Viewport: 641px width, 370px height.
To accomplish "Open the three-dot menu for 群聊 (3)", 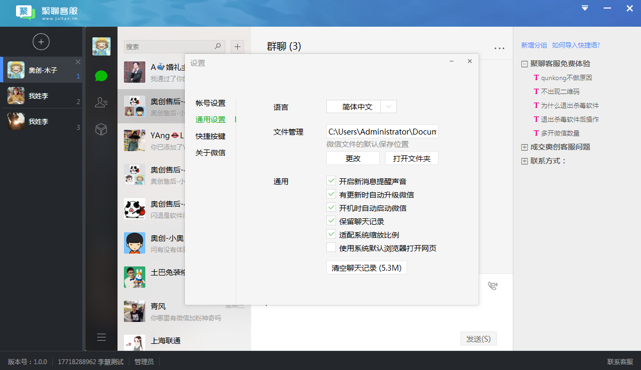I will (x=499, y=48).
